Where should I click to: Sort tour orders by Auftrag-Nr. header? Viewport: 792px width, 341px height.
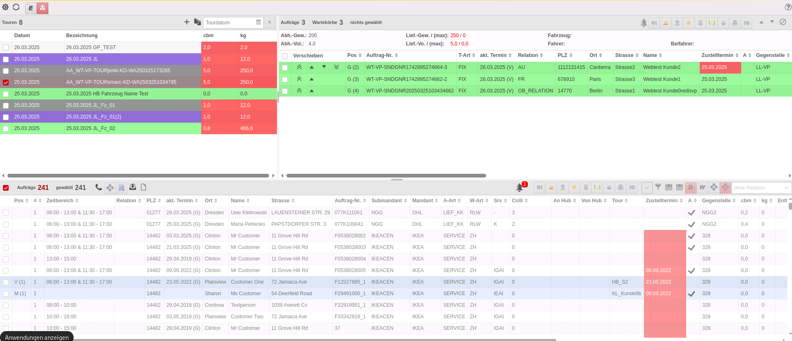(382, 55)
